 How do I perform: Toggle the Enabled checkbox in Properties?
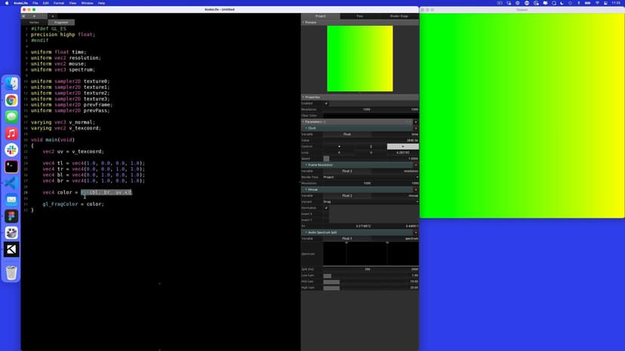[x=326, y=103]
